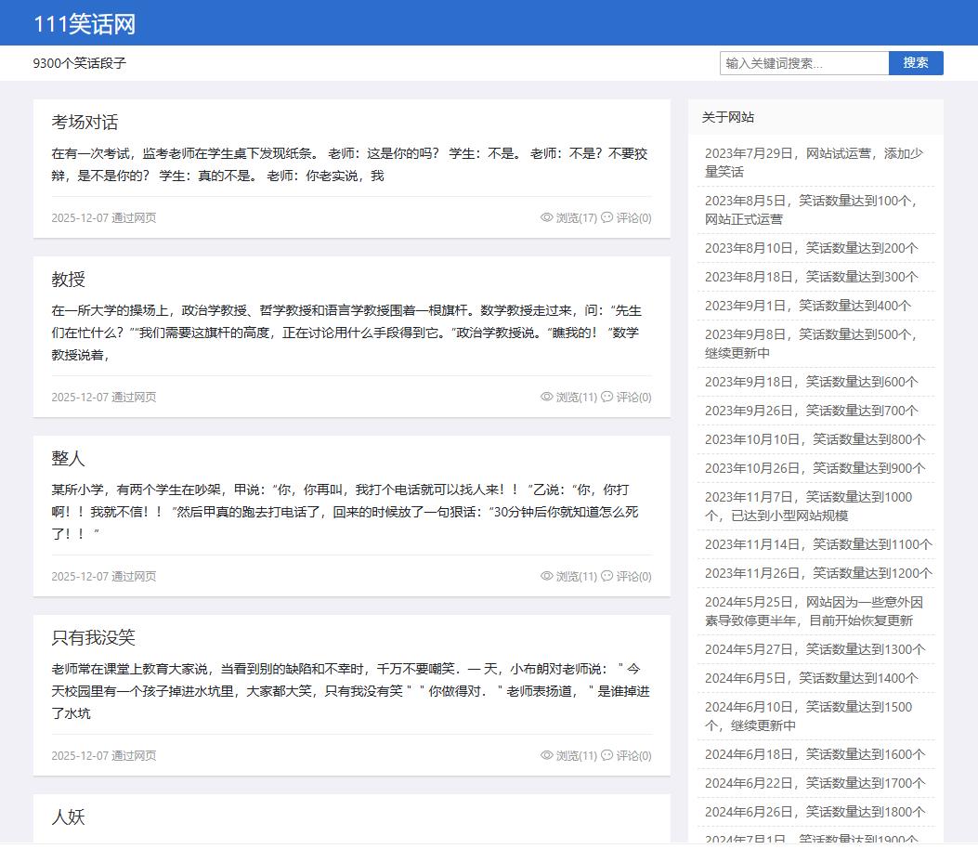Click the comment bubble icon on 教授 post
The height and width of the screenshot is (849, 978).
pyautogui.click(x=607, y=397)
